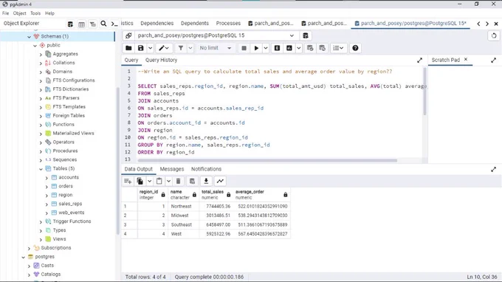The width and height of the screenshot is (502, 282).
Task: Click the vertical scrollbar of the query editor
Action: (425, 92)
